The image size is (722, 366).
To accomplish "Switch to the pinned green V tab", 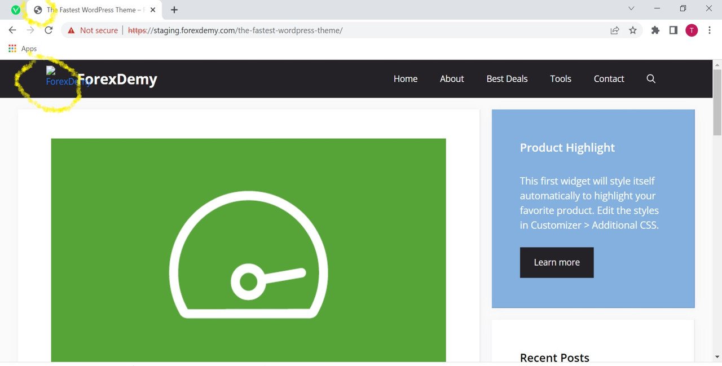I will coord(16,10).
